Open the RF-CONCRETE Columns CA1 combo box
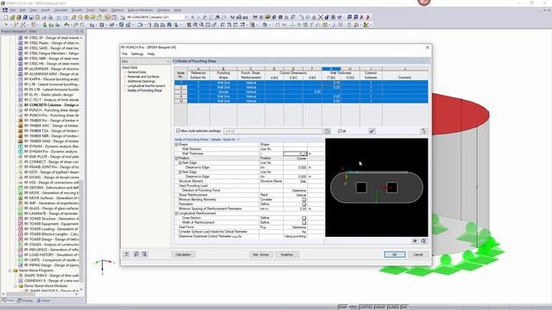Image resolution: width=552 pixels, height=310 pixels. pos(157,17)
